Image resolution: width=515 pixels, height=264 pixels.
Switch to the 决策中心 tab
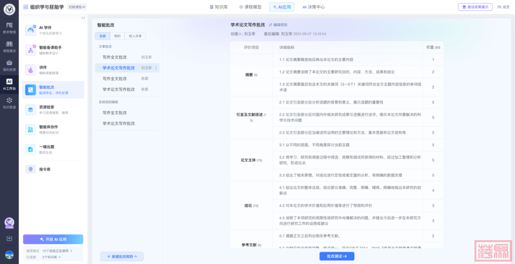[313, 7]
